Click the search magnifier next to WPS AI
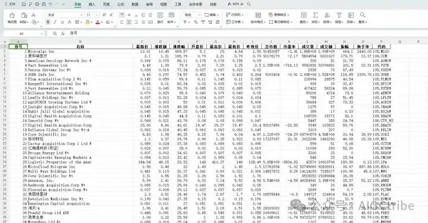Image resolution: width=428 pixels, height=223 pixels. [248, 4]
